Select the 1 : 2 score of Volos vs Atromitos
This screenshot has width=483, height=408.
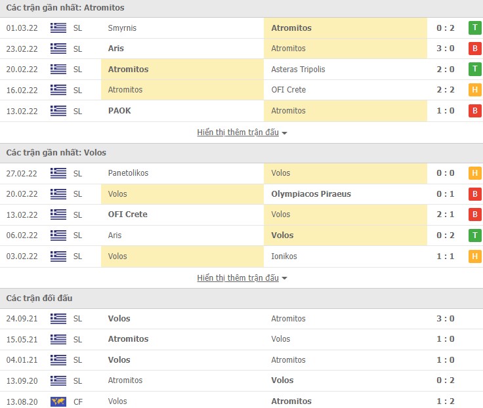click(446, 401)
